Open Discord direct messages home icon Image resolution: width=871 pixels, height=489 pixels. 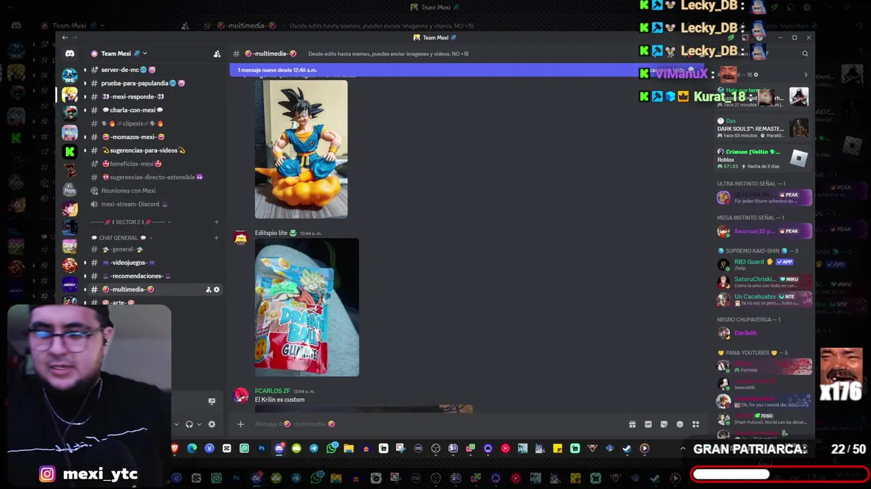[x=69, y=54]
